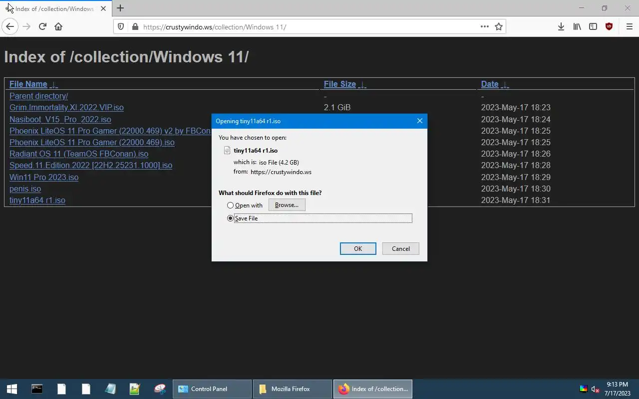The width and height of the screenshot is (639, 399).
Task: Select the Open with radio option
Action: [230, 205]
